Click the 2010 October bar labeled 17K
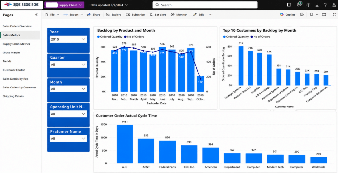The height and width of the screenshot is (173, 338). 200,84
